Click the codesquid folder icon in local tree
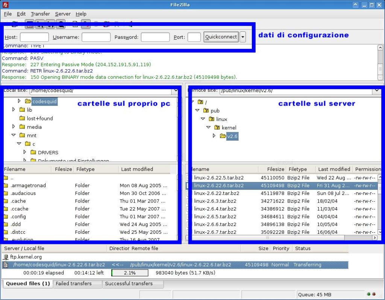385x300 pixels. click(x=28, y=102)
